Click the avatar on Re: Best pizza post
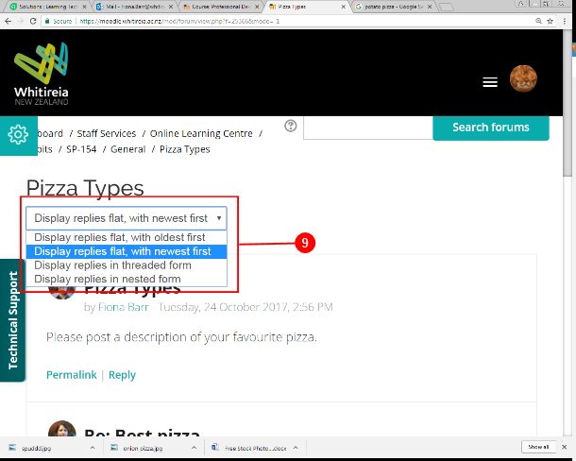This screenshot has height=461, width=576. 62,430
